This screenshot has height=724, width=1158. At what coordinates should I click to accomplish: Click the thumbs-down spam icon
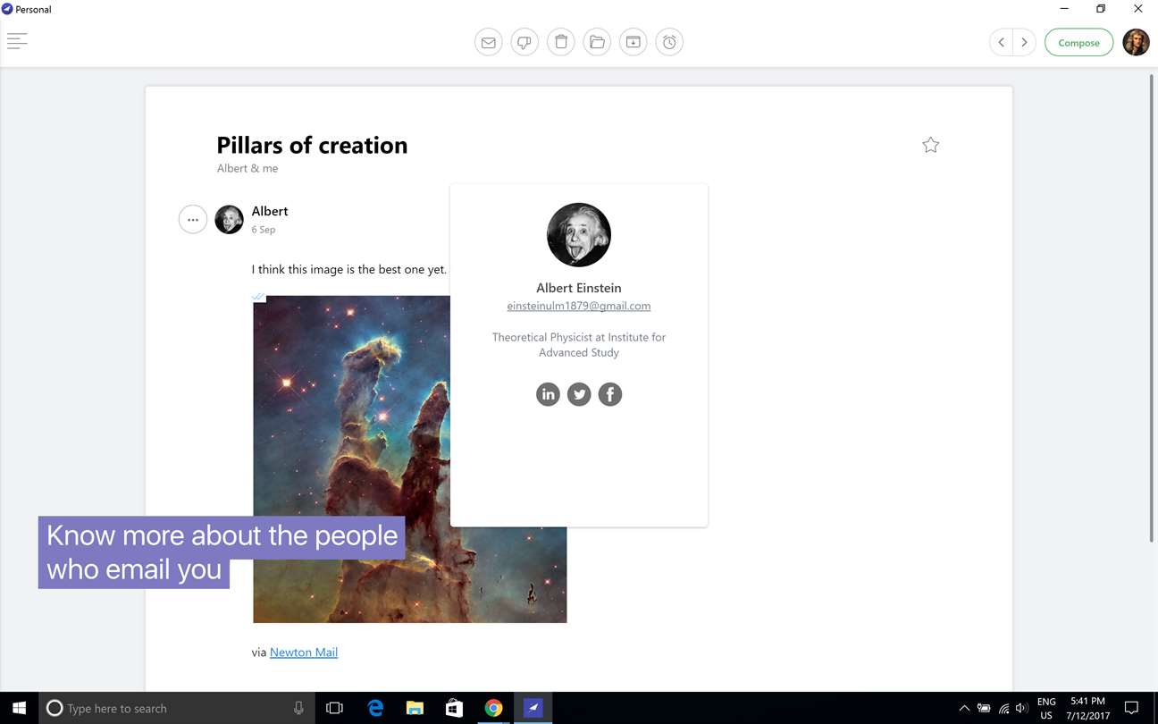click(x=524, y=42)
